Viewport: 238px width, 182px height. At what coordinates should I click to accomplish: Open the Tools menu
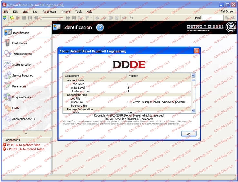click(x=79, y=12)
